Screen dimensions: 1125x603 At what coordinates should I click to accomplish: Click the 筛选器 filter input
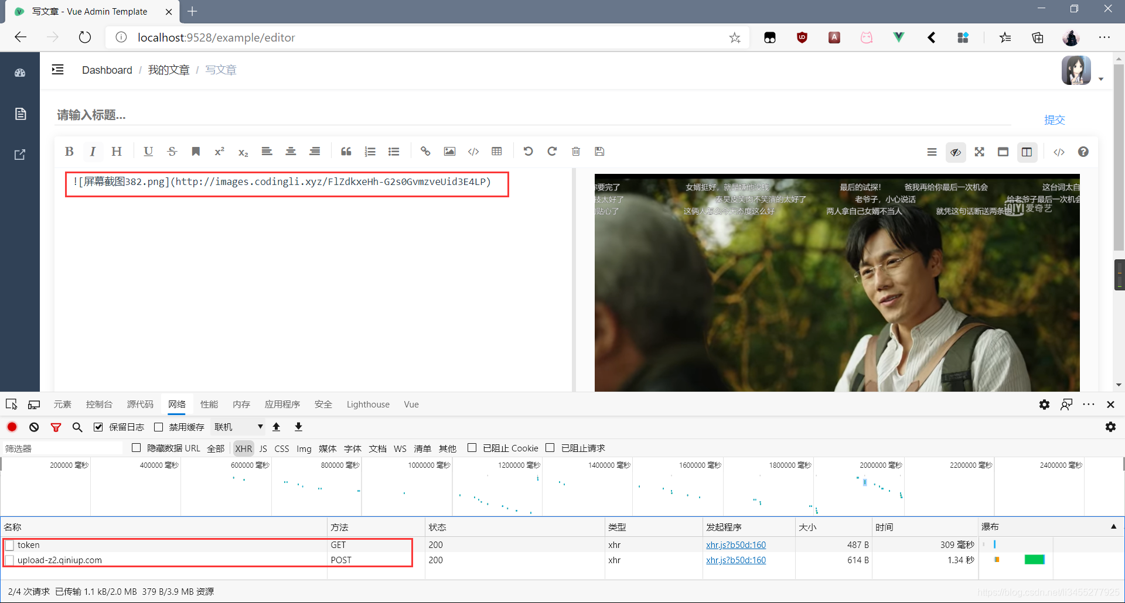click(x=63, y=448)
